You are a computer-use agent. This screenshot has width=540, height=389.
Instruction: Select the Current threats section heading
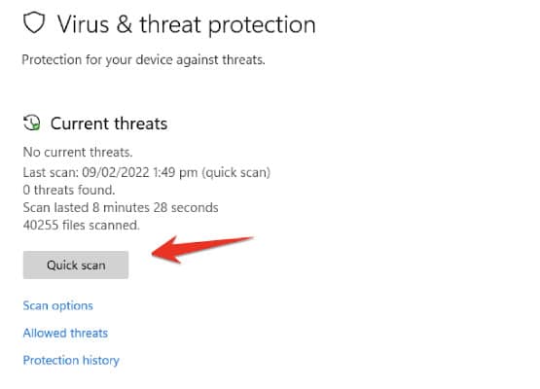109,124
